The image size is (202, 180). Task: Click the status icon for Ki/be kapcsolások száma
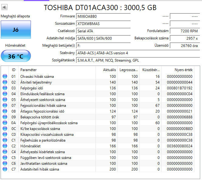(5, 128)
